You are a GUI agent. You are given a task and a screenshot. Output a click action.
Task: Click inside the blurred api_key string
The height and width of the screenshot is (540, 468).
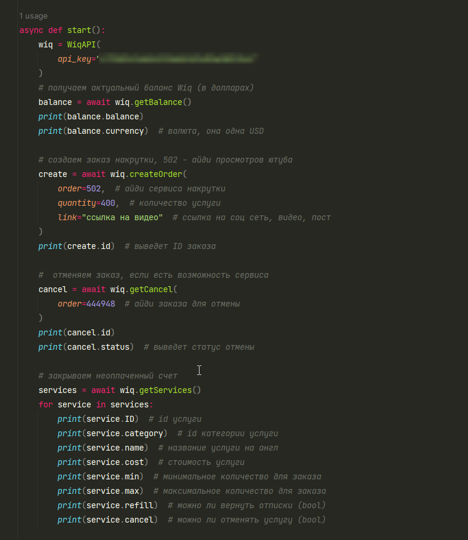point(177,59)
